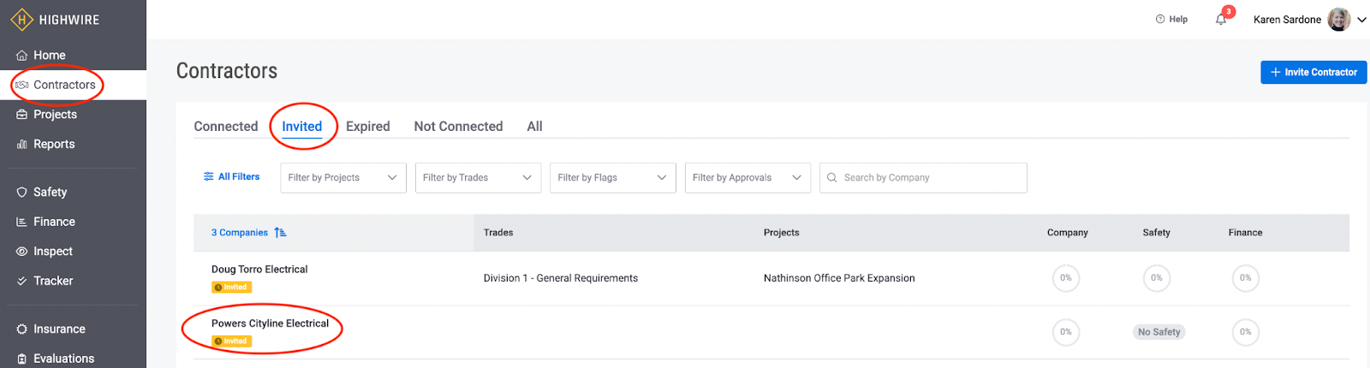Open Filter by Trades dropdown
This screenshot has height=368, width=1370.
coord(478,177)
